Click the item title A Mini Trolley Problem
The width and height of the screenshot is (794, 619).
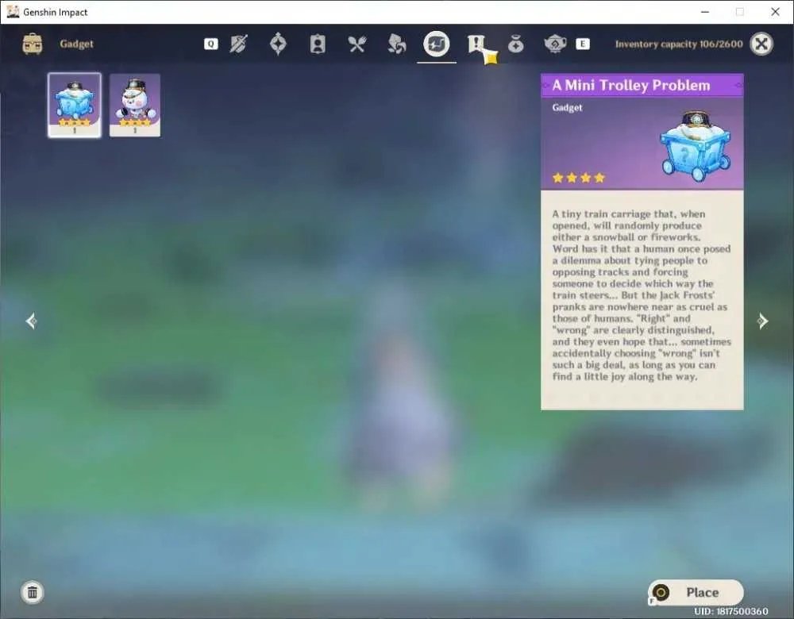[x=631, y=85]
